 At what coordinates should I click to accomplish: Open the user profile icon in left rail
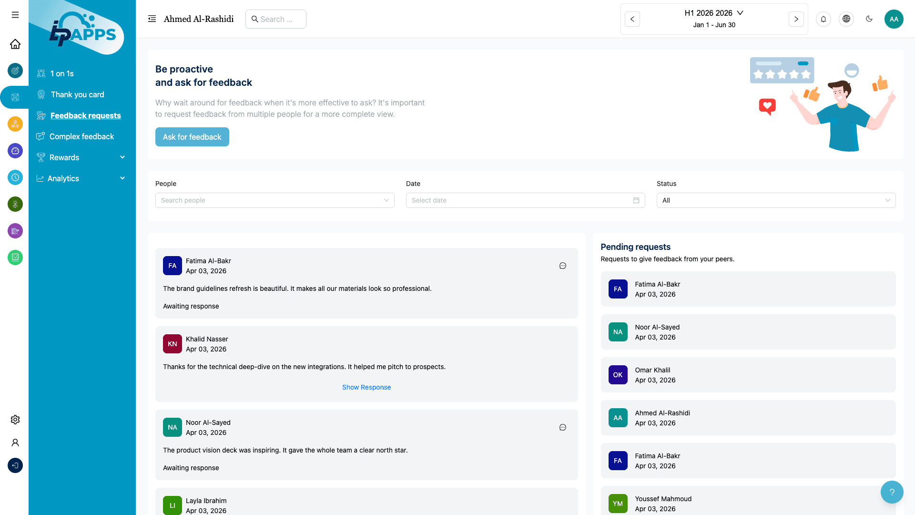pyautogui.click(x=15, y=443)
